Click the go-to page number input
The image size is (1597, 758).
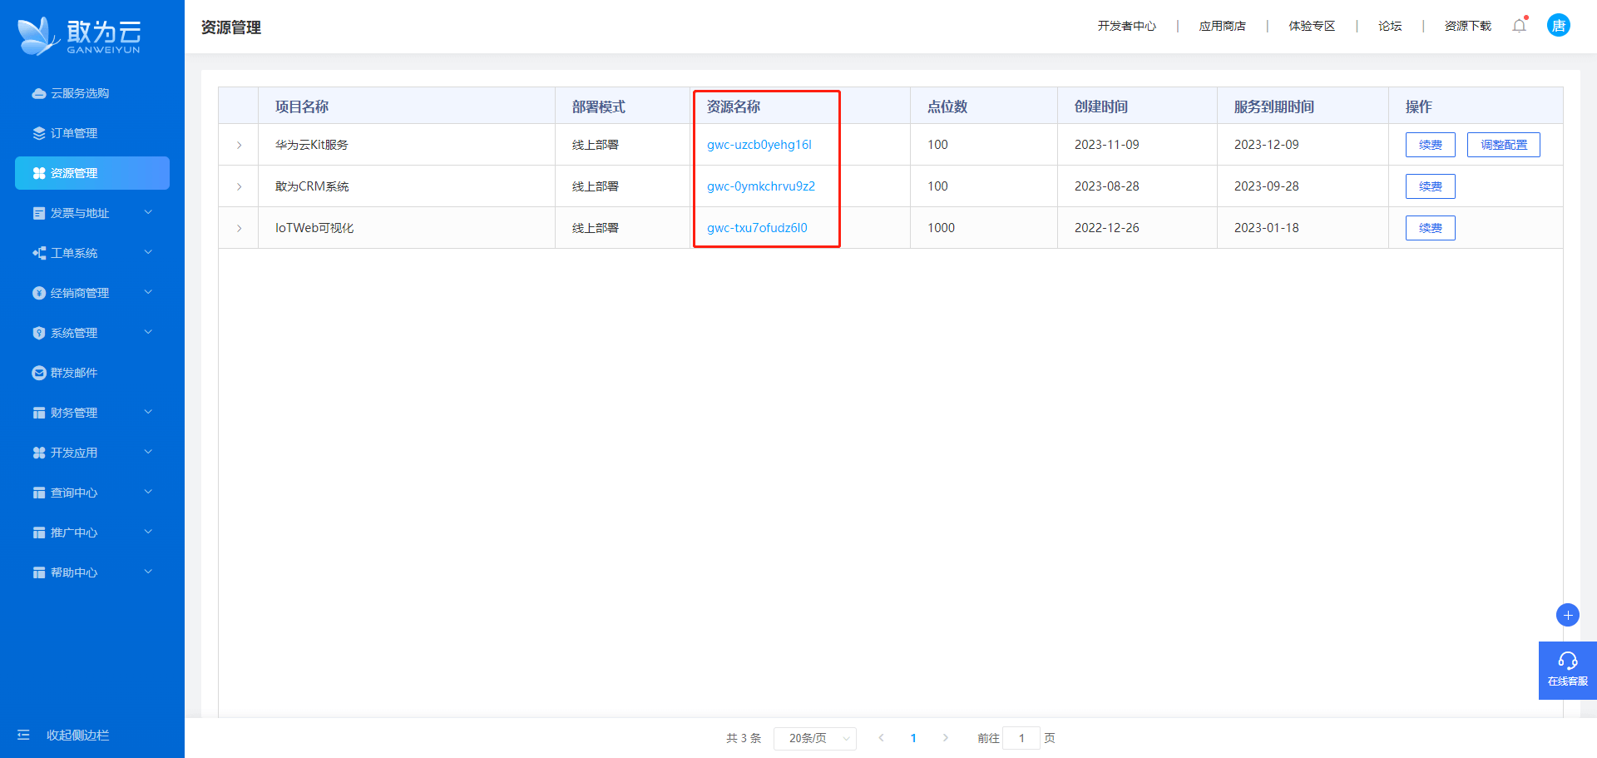1021,738
